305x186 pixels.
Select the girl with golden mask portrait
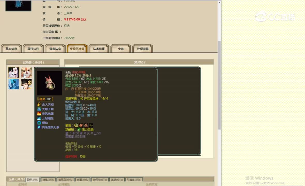26,84
